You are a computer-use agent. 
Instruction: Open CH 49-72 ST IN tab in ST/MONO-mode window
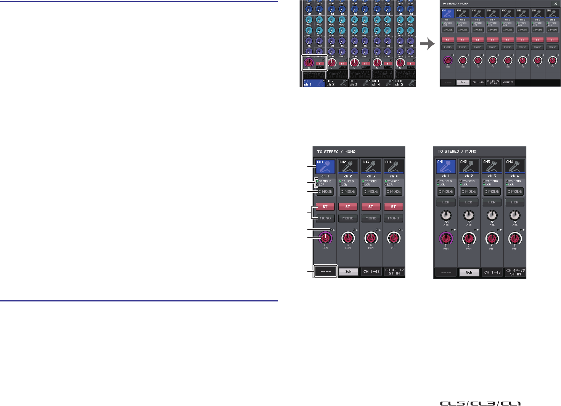[x=394, y=272]
